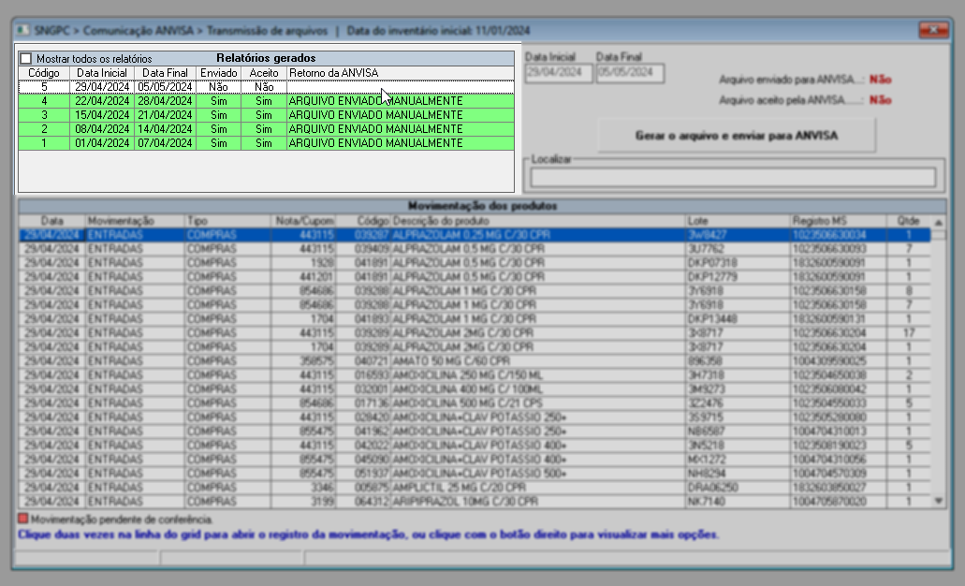Click the 'Registro MS' column header
The width and height of the screenshot is (965, 586).
[839, 220]
